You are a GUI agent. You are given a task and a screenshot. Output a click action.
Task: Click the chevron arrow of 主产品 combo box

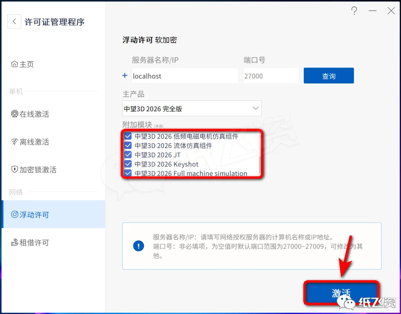tap(255, 108)
